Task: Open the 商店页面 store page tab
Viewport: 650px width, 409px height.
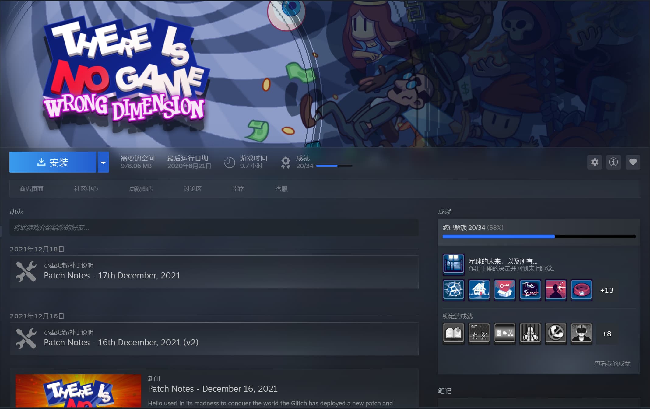Action: pos(31,189)
